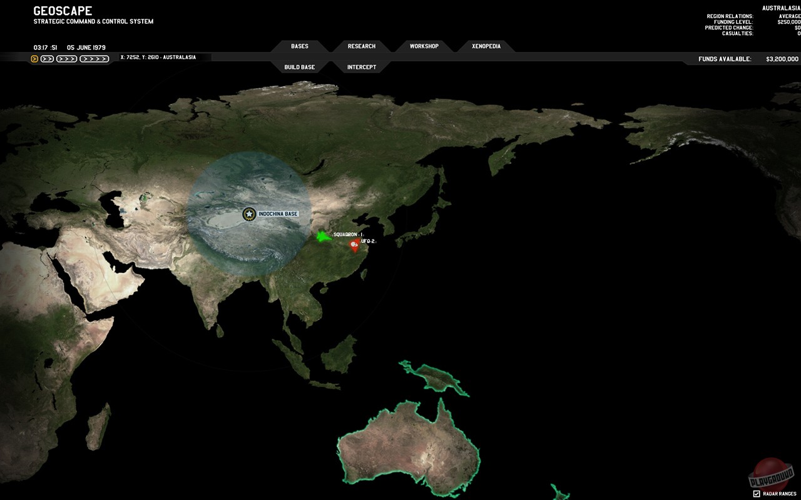This screenshot has width=801, height=500.
Task: Click the UFO-2 text label
Action: tap(368, 241)
